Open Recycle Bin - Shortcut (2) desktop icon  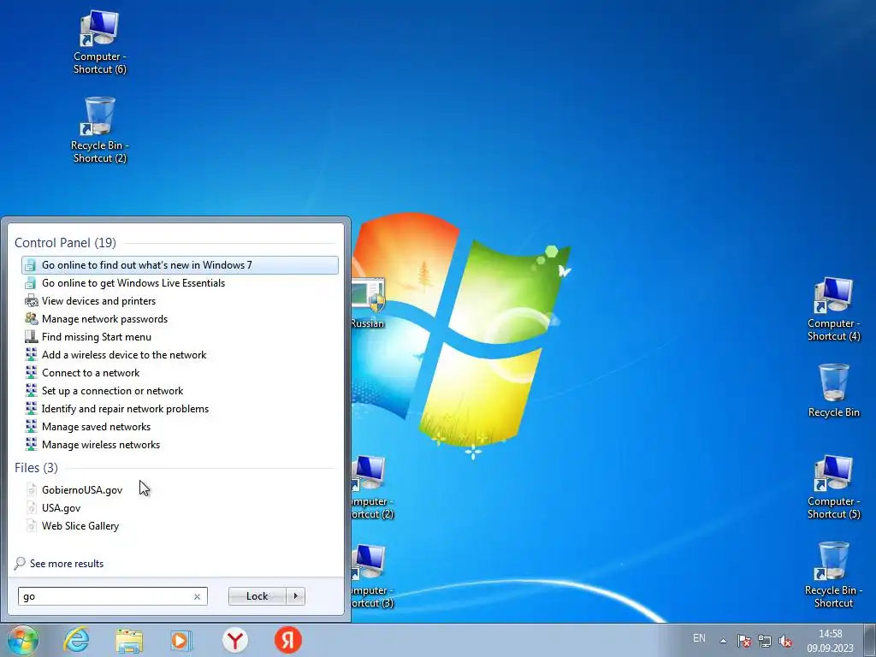pyautogui.click(x=99, y=131)
